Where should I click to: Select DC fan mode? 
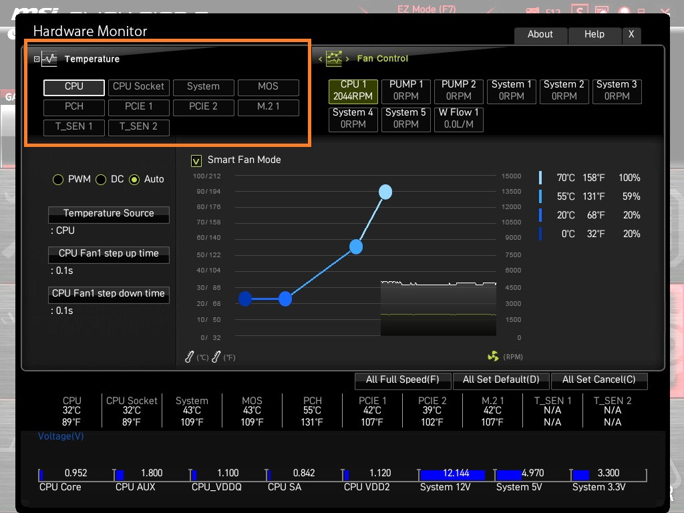pos(101,180)
